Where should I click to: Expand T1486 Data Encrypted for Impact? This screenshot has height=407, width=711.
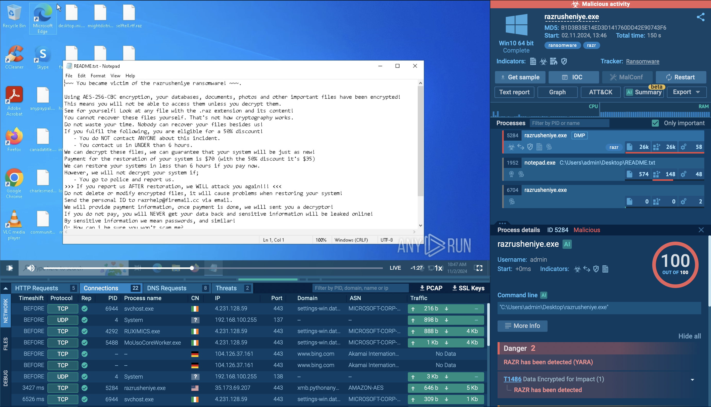click(x=692, y=380)
